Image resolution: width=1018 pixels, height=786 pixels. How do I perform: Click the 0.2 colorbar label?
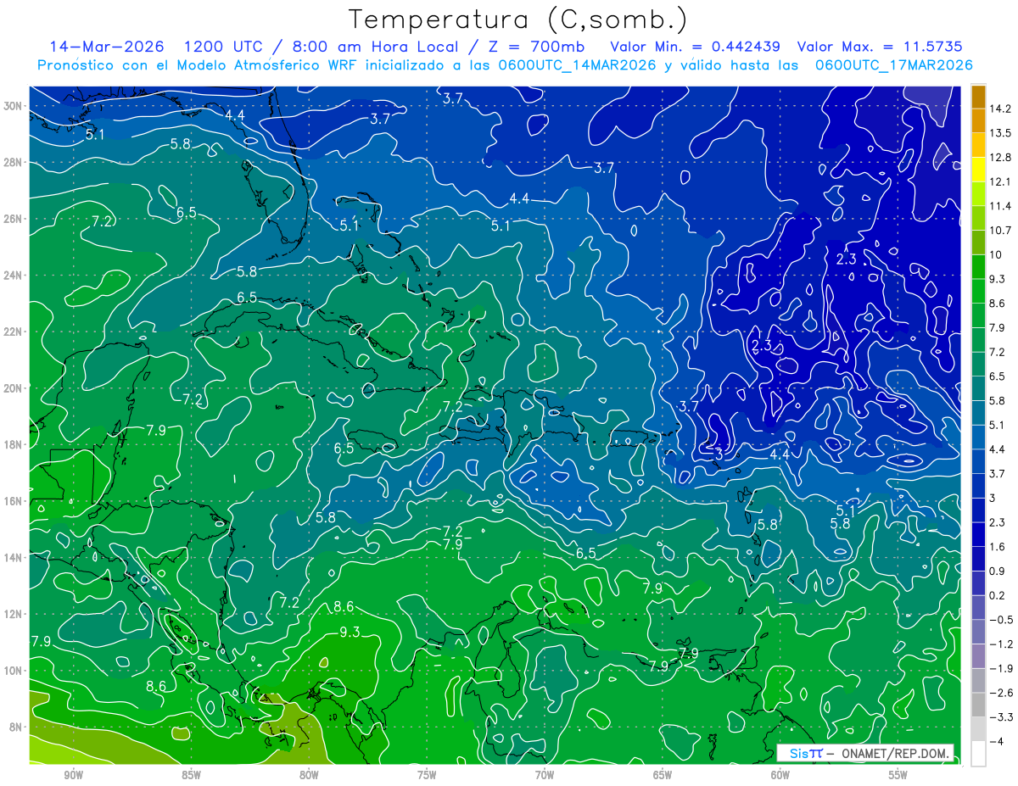tap(998, 595)
